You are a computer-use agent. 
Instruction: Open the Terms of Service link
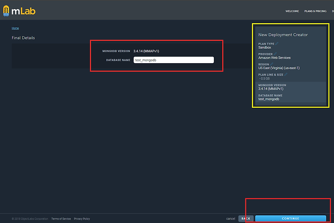pos(61,219)
